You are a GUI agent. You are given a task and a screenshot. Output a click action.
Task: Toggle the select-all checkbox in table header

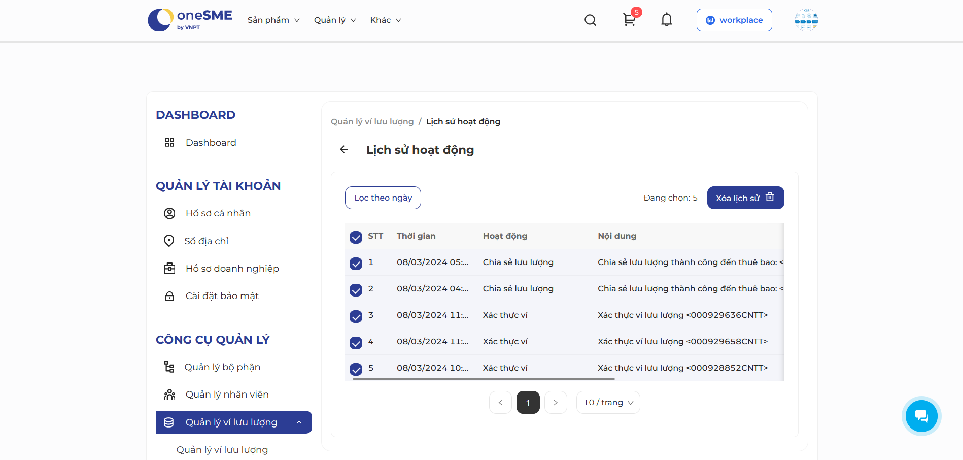click(356, 237)
